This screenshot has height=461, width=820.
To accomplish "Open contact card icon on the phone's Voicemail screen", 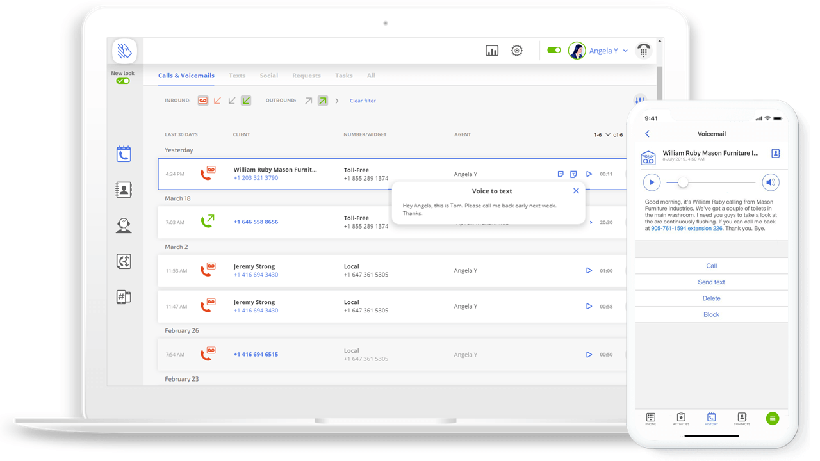I will tap(776, 154).
